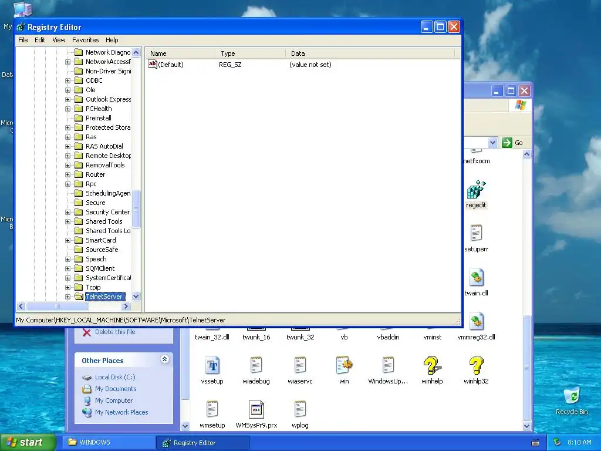Click the green Go arrow icon

click(507, 143)
